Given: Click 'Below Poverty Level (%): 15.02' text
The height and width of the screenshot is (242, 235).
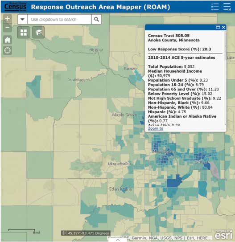Looking at the screenshot, I should tap(180, 94).
